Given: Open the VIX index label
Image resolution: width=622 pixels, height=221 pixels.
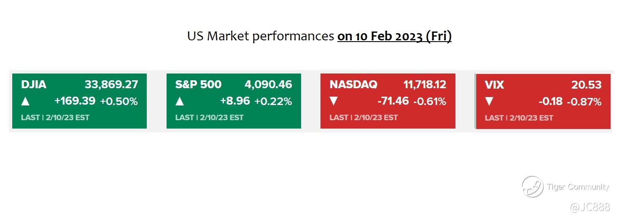Looking at the screenshot, I should tap(495, 85).
